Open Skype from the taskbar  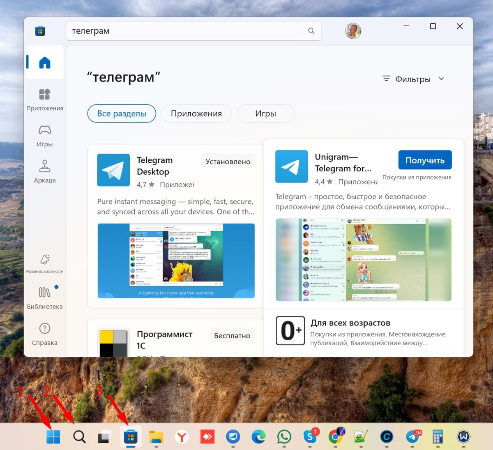[x=310, y=437]
